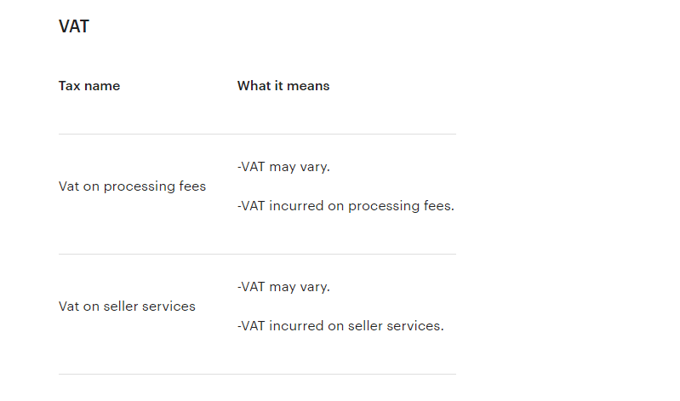Click "incurred" in the processing fees description
680x401 pixels.
coord(296,206)
